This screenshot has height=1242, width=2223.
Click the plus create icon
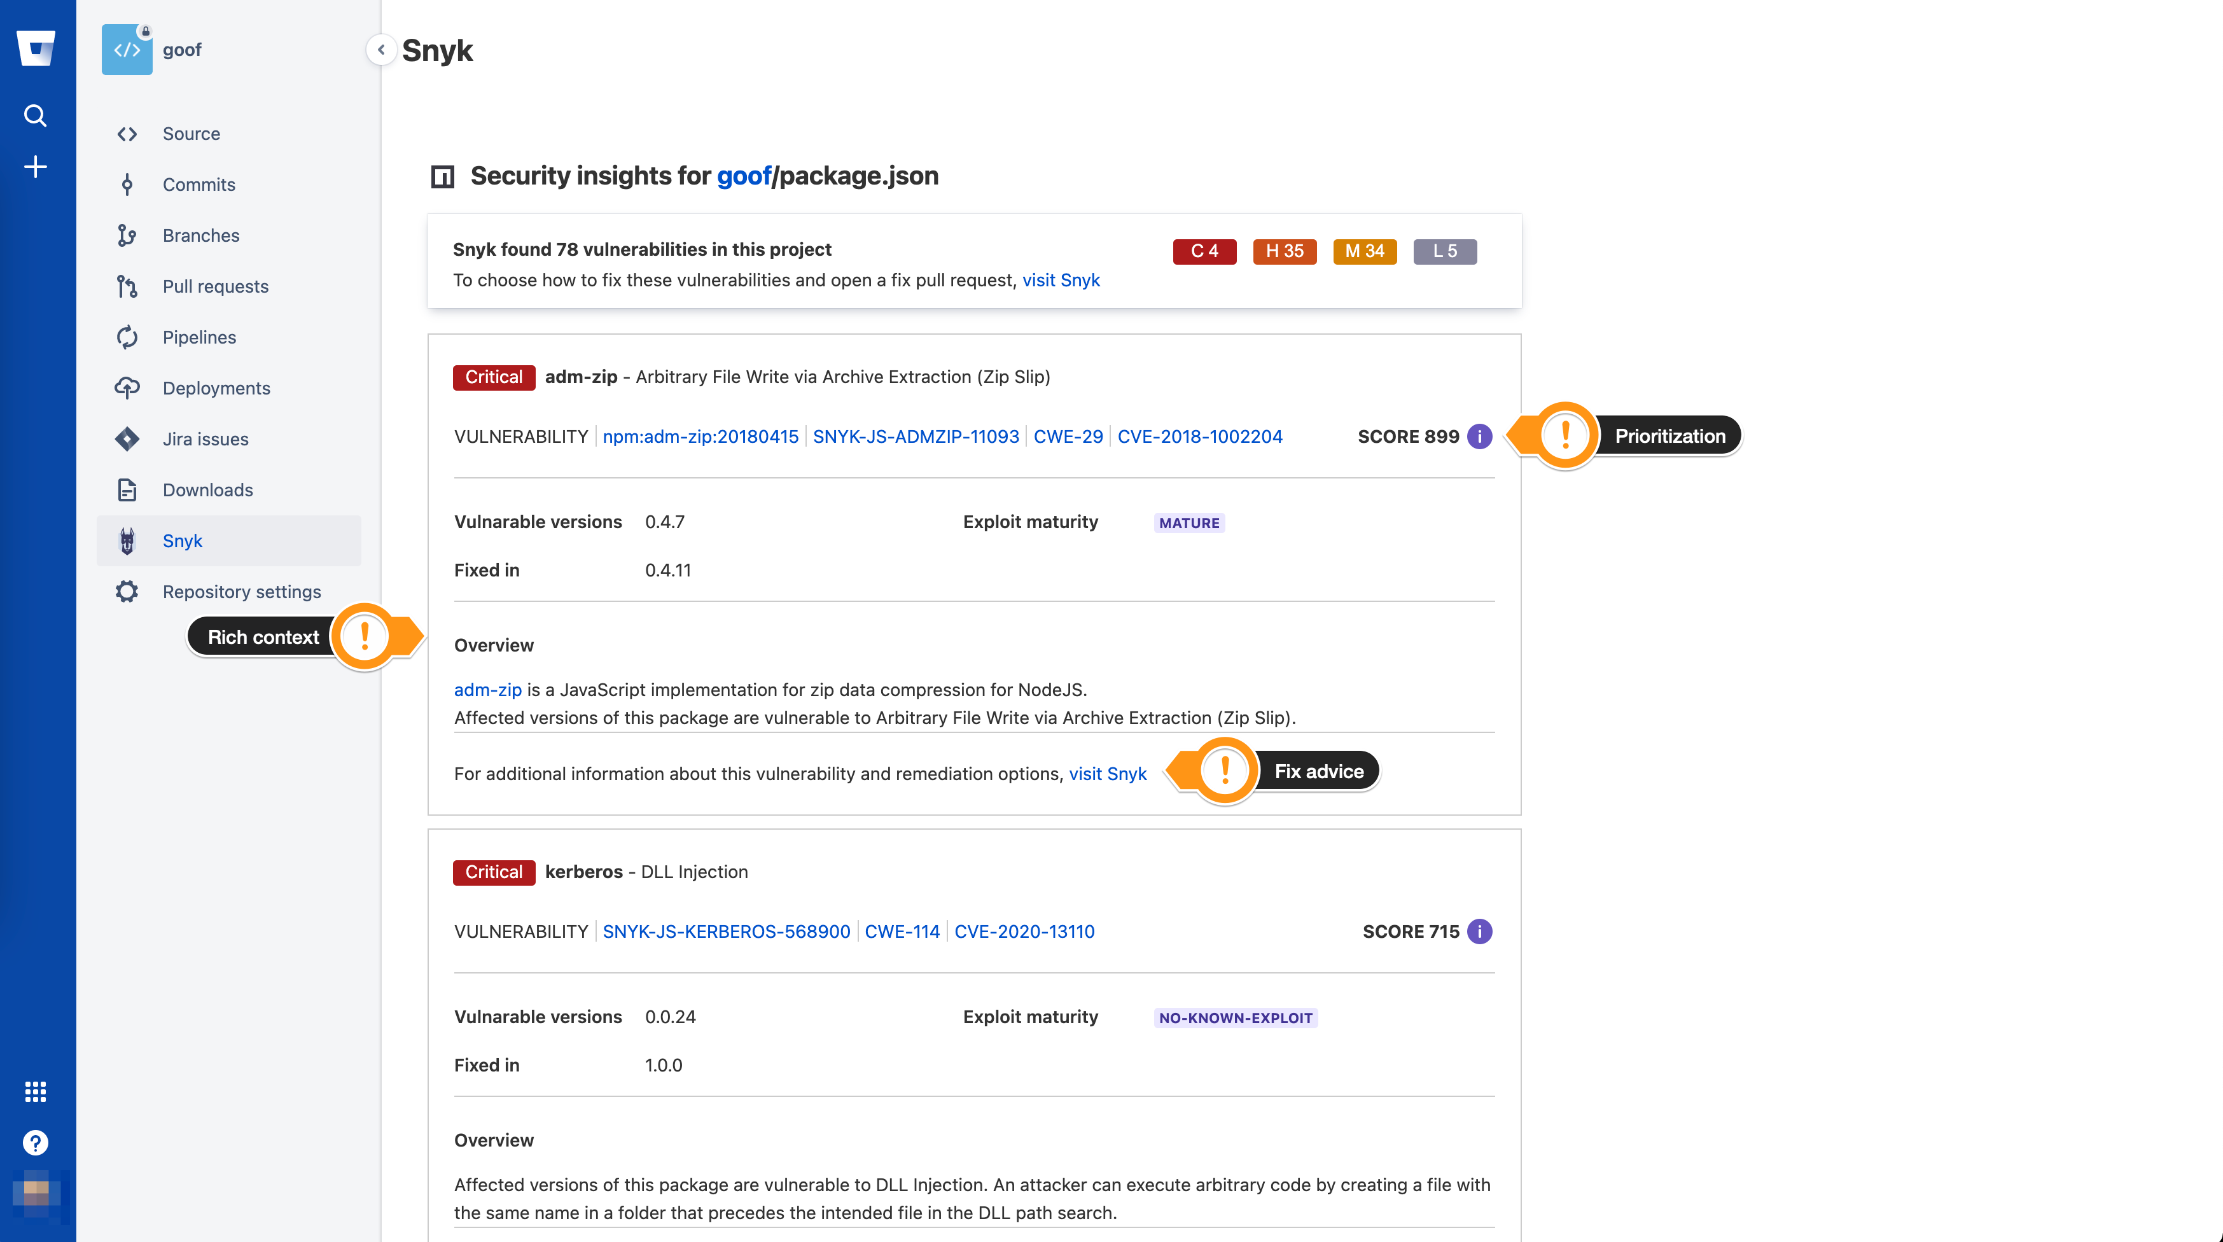(x=36, y=167)
